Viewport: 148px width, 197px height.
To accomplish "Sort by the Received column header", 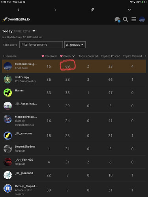I will point(49,56).
